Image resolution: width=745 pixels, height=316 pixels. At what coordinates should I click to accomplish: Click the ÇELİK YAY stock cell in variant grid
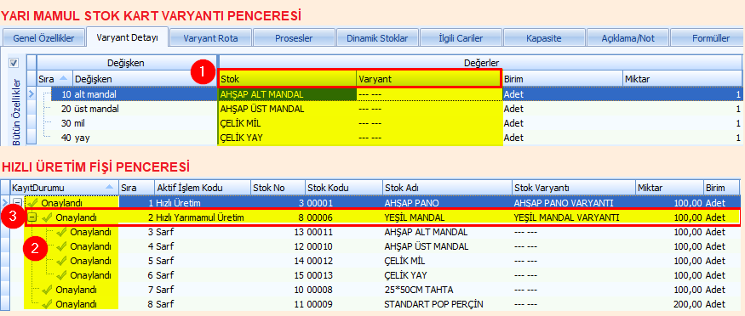point(287,138)
